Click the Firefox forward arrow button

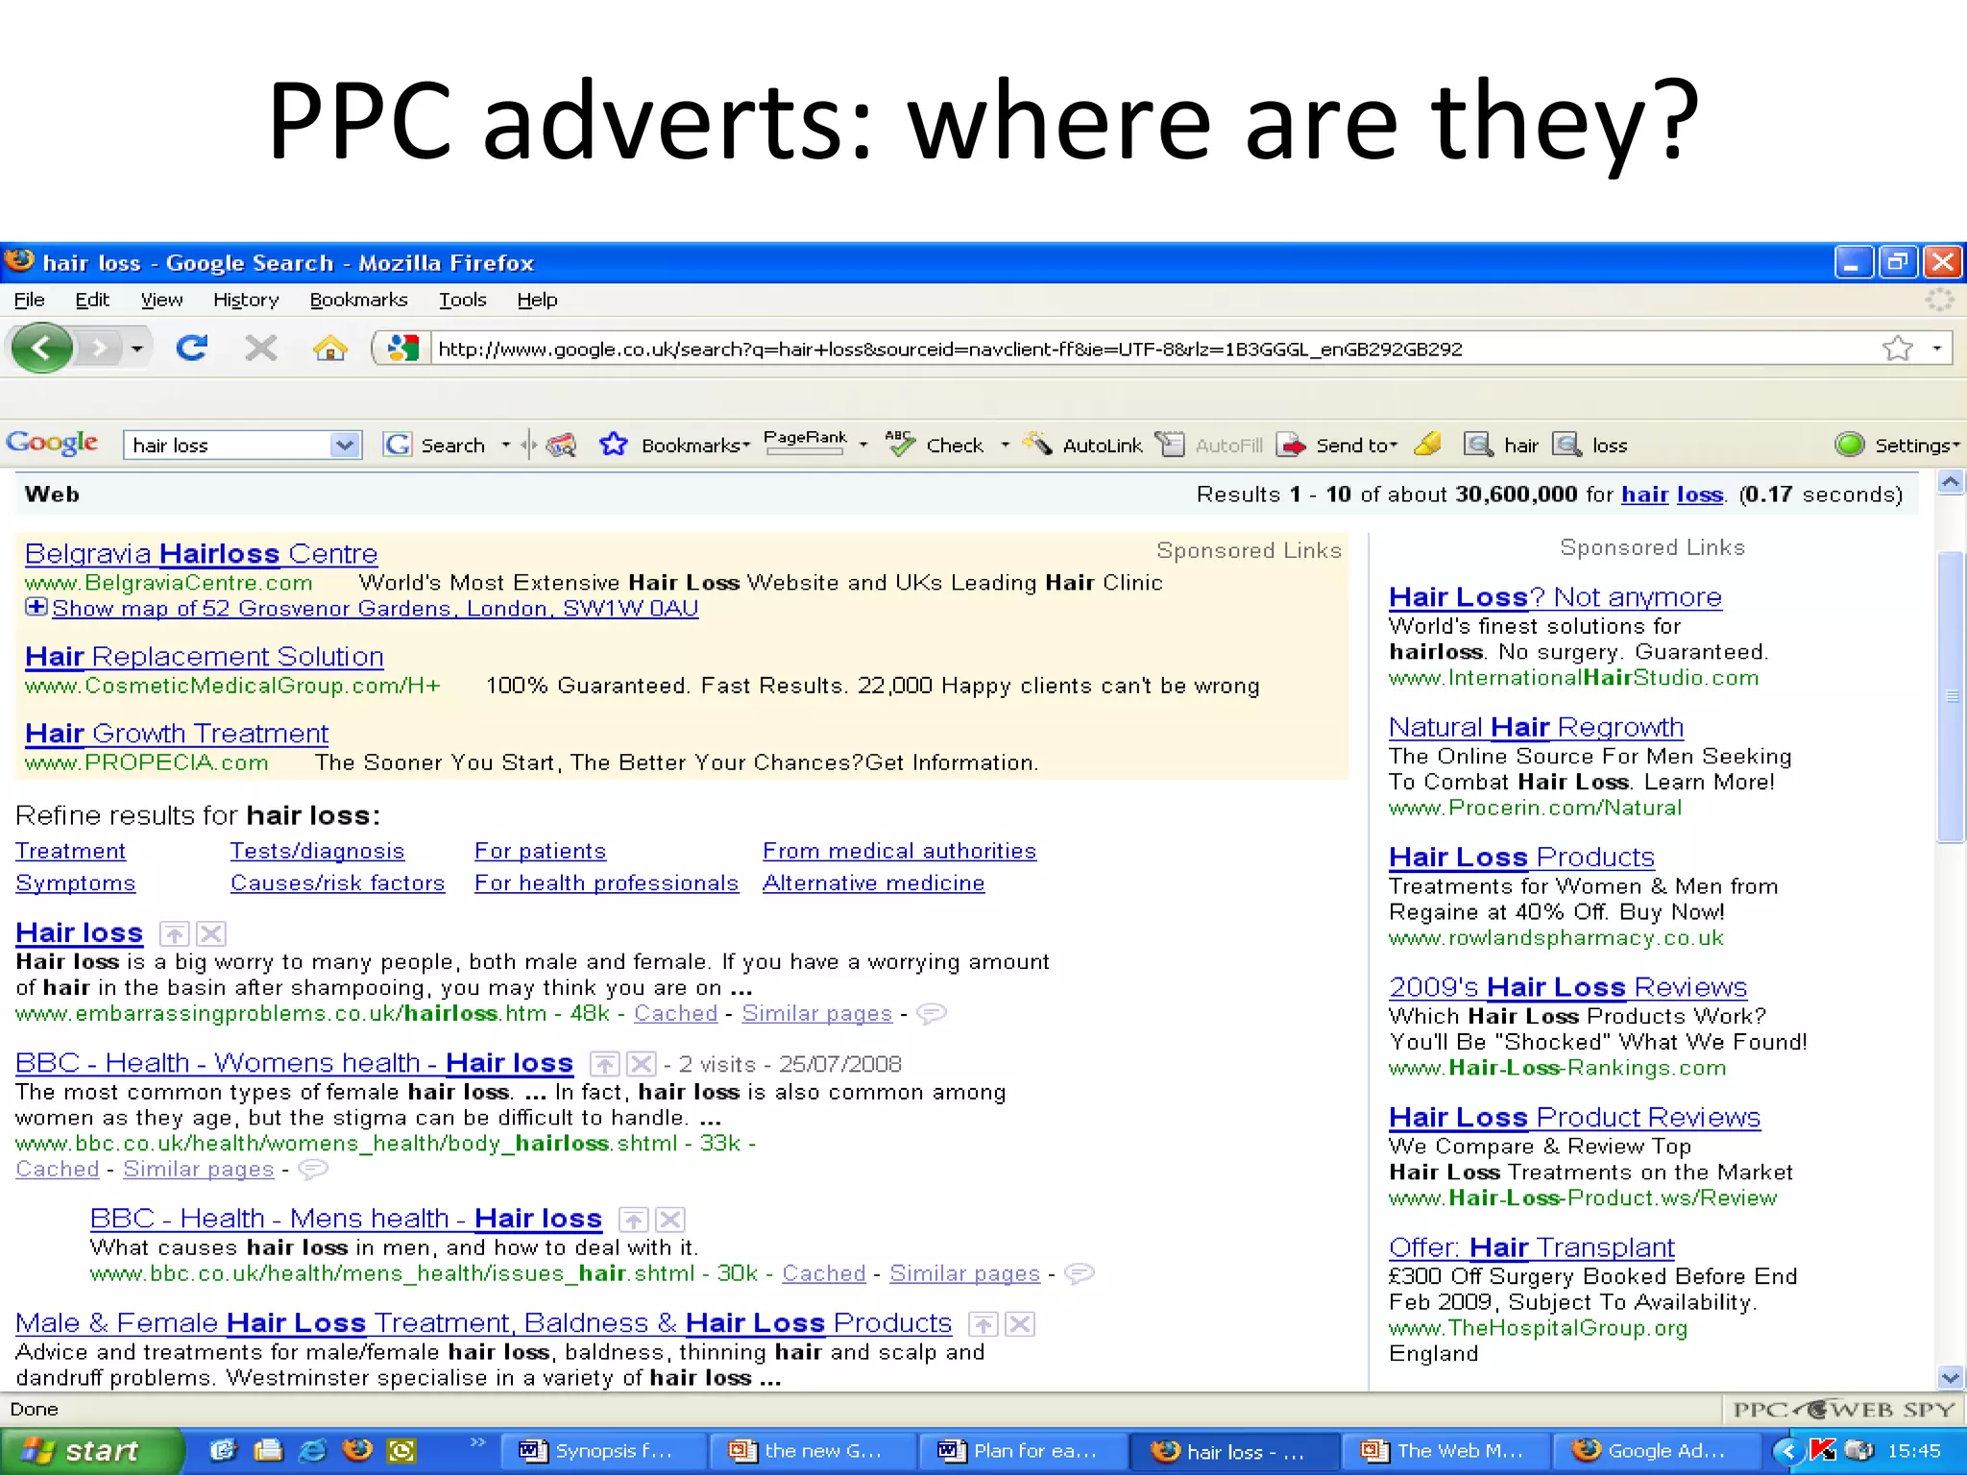99,348
